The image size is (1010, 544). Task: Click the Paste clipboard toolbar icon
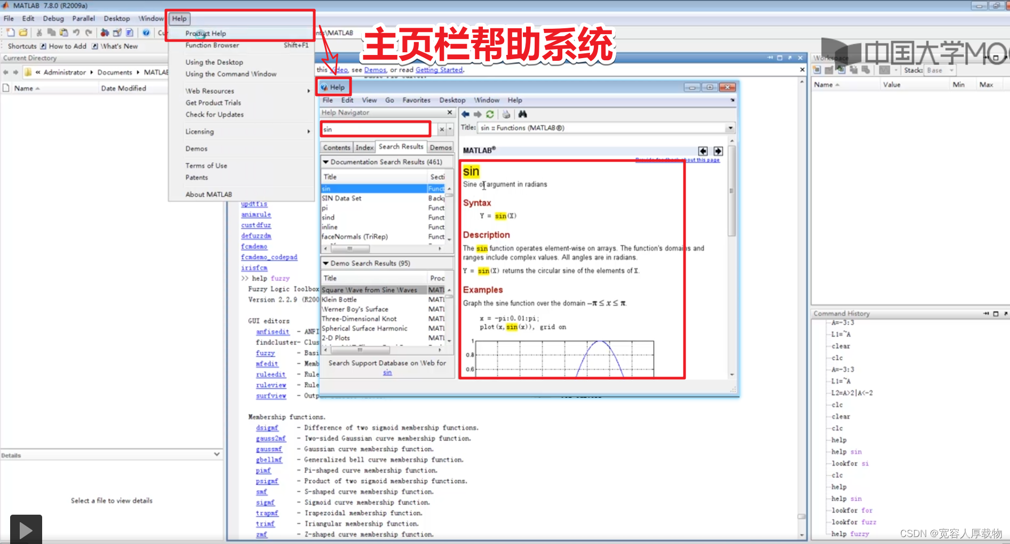63,33
